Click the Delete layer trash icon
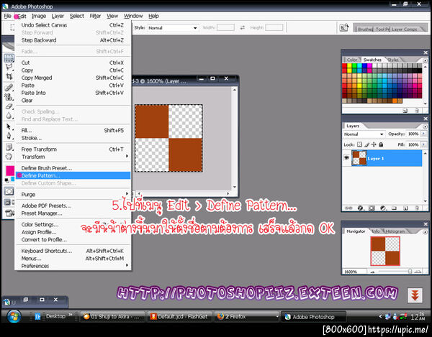This screenshot has height=337, width=432. click(417, 208)
